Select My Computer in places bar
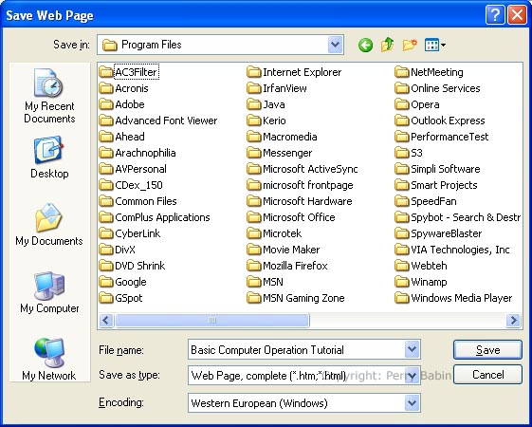Viewport: 532px width, 427px height. 49,292
